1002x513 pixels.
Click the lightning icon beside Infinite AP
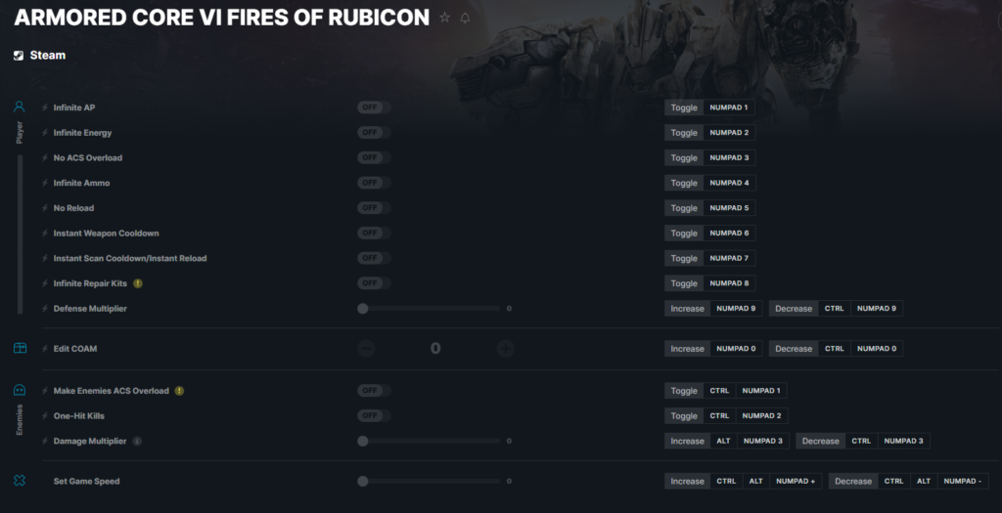(x=45, y=107)
